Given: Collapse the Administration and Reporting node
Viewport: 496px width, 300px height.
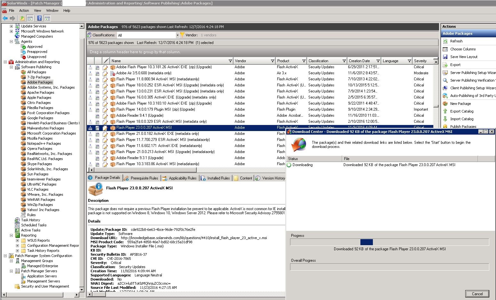Looking at the screenshot, I should click(5, 62).
